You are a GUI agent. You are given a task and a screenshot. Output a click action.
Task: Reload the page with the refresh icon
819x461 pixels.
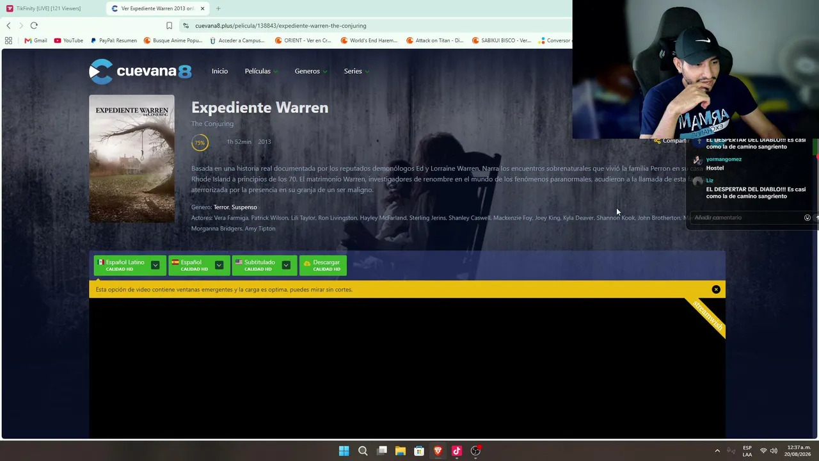[34, 26]
